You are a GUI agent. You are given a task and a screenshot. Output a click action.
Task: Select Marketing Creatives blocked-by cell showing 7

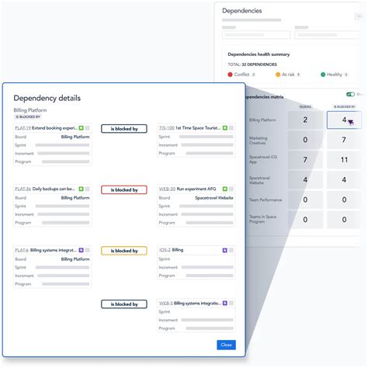click(x=344, y=140)
